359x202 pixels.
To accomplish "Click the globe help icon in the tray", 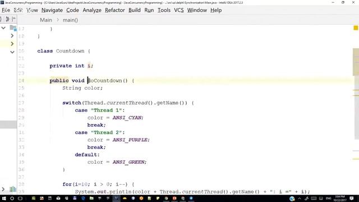I will [x=292, y=199].
